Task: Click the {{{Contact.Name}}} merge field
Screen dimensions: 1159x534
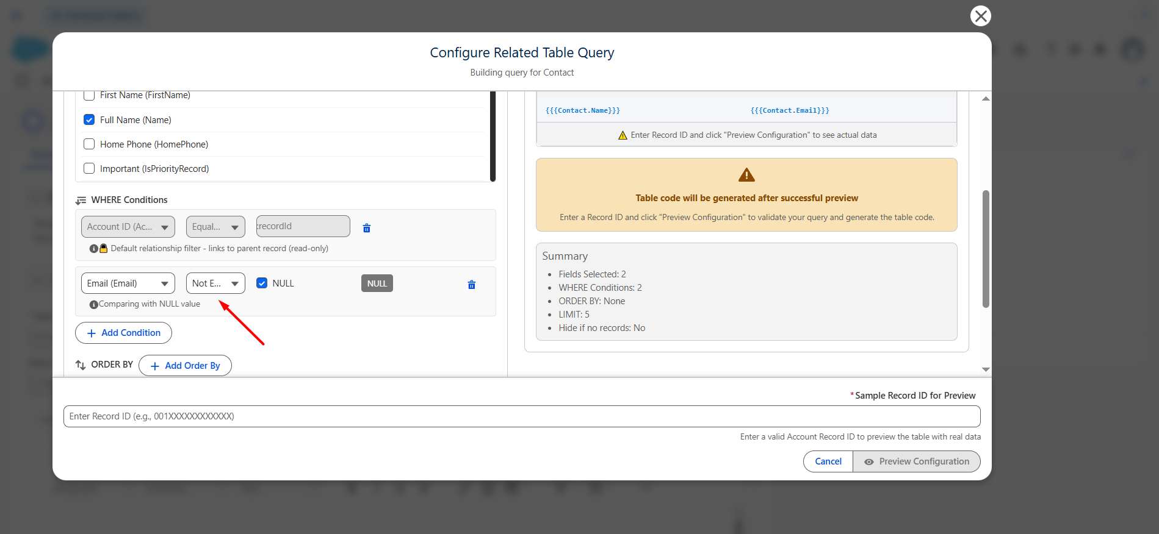Action: pos(583,110)
